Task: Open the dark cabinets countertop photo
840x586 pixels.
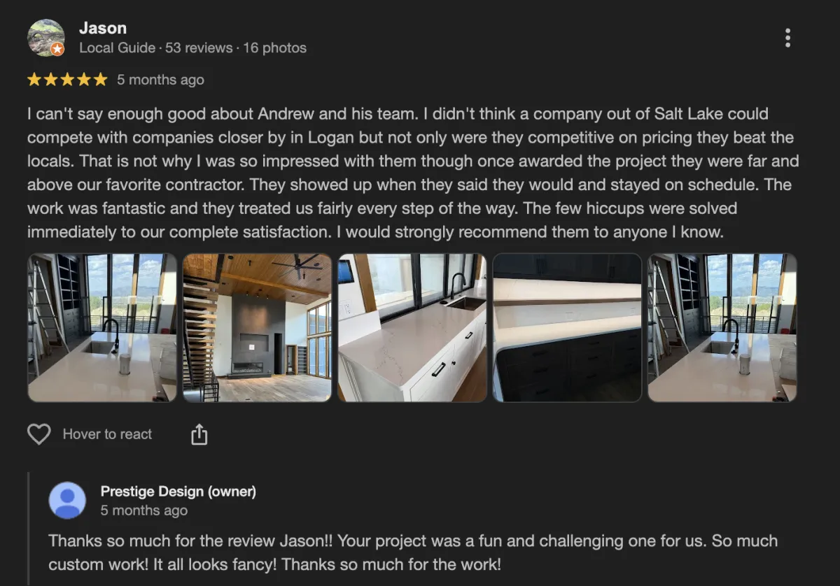Action: pyautogui.click(x=567, y=327)
